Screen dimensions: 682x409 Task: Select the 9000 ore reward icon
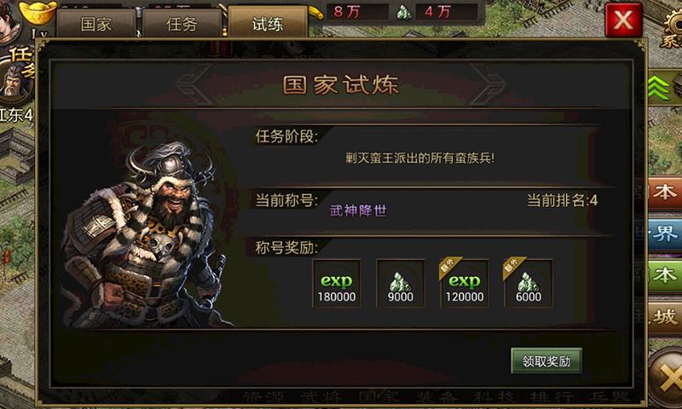[401, 284]
